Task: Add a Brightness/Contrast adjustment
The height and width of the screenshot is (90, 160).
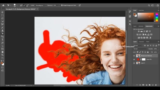Action: 138,31
